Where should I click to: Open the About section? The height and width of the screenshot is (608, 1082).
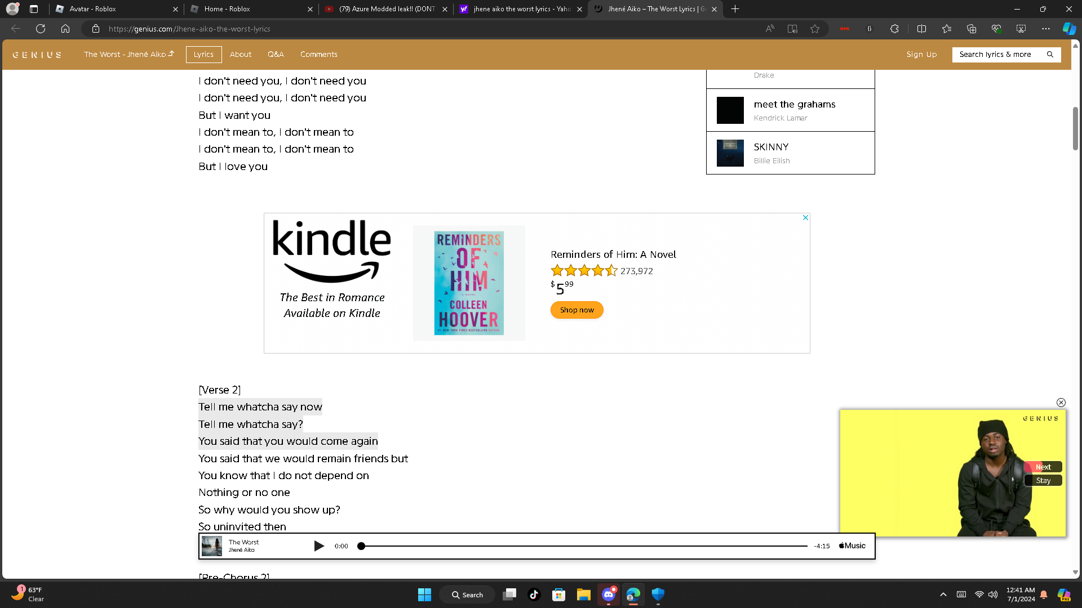[x=241, y=55]
